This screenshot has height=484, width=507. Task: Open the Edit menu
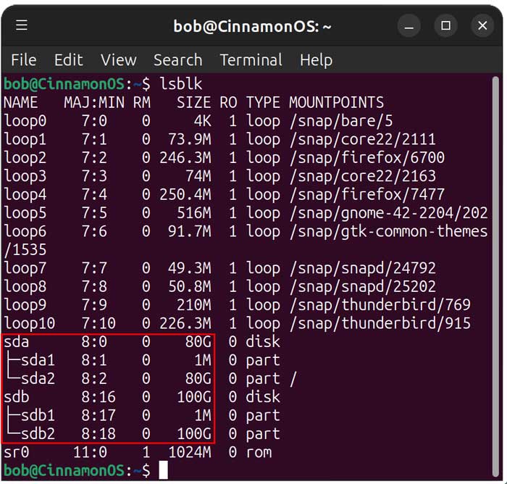[x=68, y=60]
